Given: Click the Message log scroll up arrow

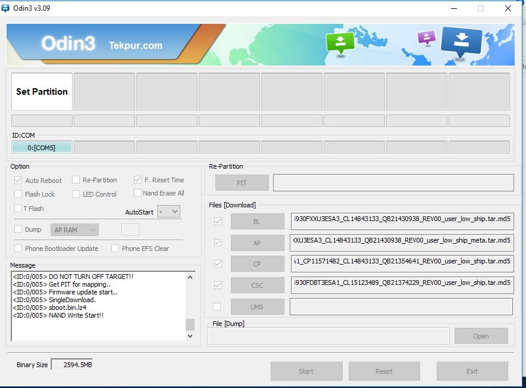Looking at the screenshot, I should click(190, 277).
